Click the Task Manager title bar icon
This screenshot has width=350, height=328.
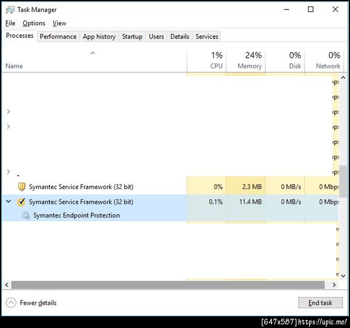(x=10, y=10)
